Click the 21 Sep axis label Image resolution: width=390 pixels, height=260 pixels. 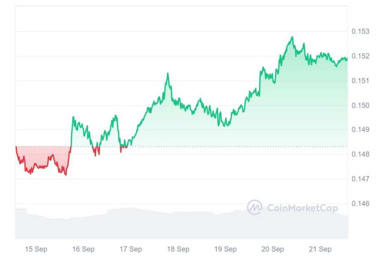click(320, 249)
